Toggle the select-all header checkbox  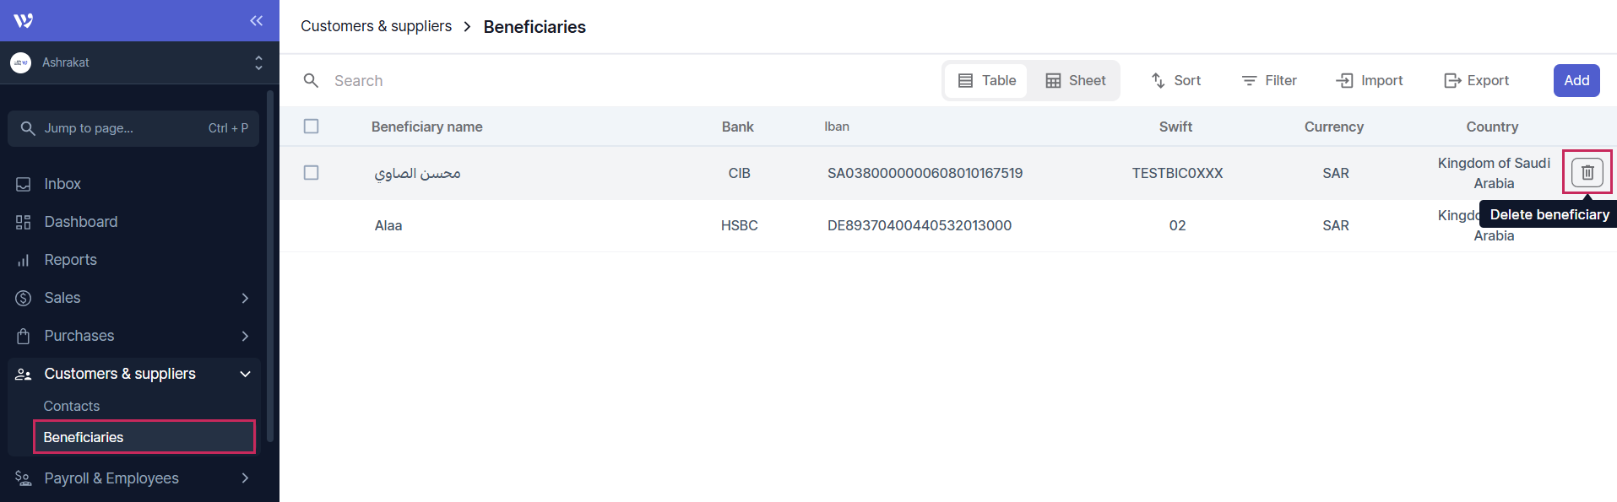312,127
